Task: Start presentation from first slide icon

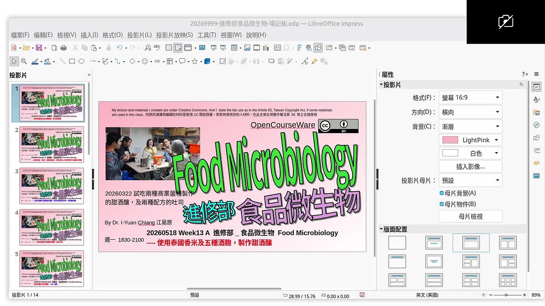Action: tap(214, 48)
